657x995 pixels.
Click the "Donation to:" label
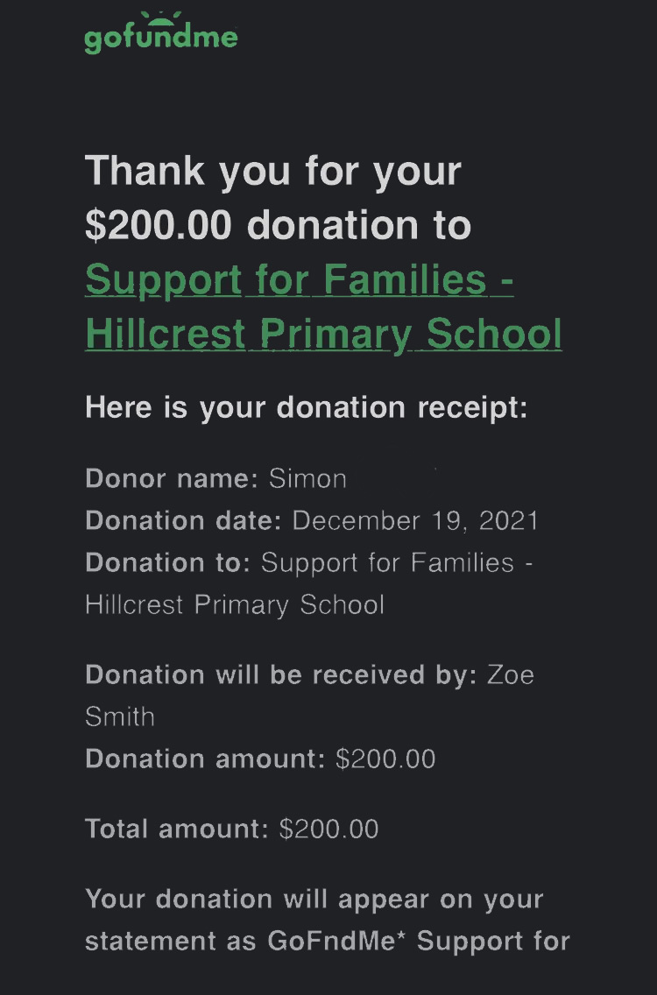(x=168, y=562)
